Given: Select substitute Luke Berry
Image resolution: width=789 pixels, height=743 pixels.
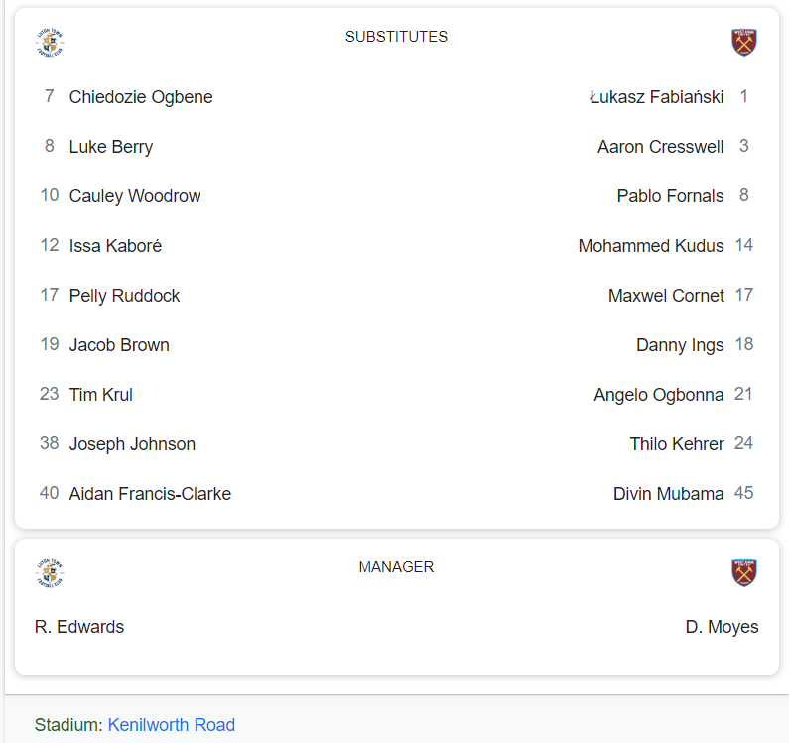Looking at the screenshot, I should point(111,147).
